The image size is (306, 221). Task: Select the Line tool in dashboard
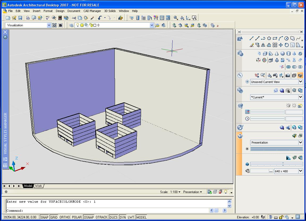[x=251, y=39]
